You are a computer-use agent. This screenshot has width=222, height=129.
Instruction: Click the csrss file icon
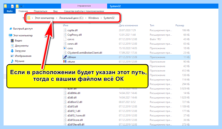(x=65, y=48)
